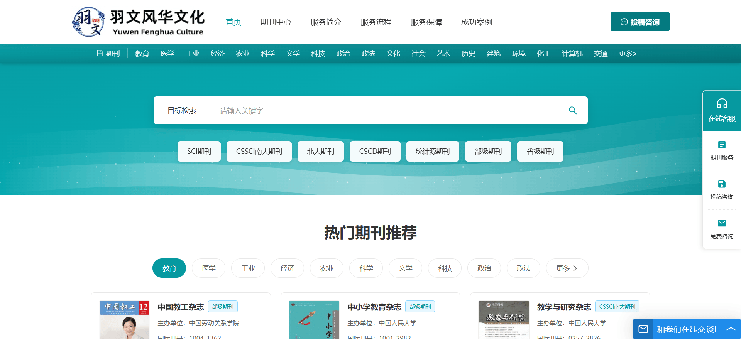Click the CSSCI南大期刊 quick filter button
Image resolution: width=741 pixels, height=339 pixels.
click(x=259, y=152)
